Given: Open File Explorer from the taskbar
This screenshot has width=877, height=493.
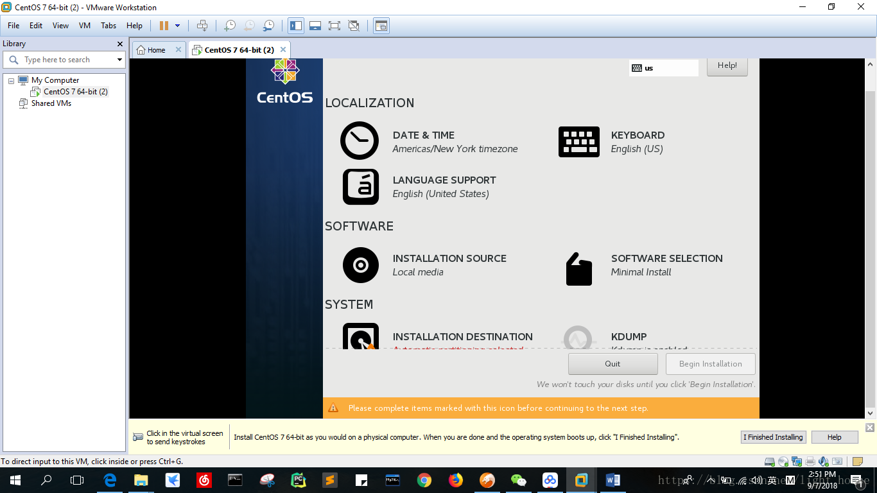Looking at the screenshot, I should (141, 480).
